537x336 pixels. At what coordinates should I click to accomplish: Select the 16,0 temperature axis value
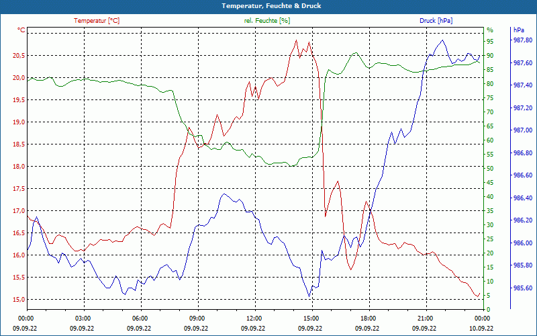[x=19, y=255]
